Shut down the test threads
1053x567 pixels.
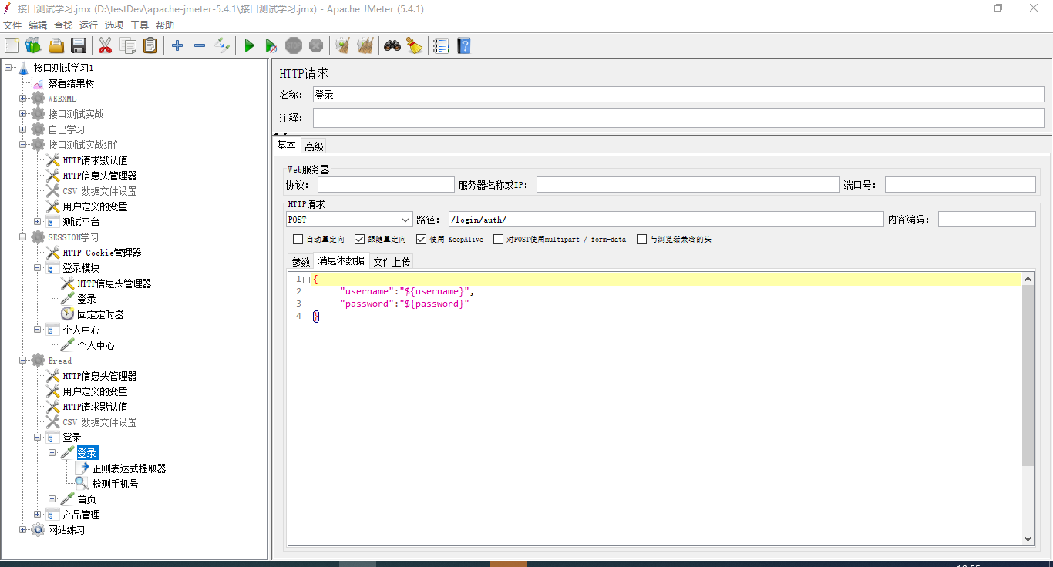(x=316, y=46)
